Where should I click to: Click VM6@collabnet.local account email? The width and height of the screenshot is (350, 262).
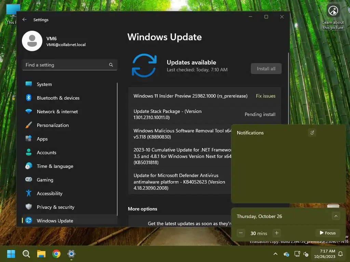click(66, 45)
